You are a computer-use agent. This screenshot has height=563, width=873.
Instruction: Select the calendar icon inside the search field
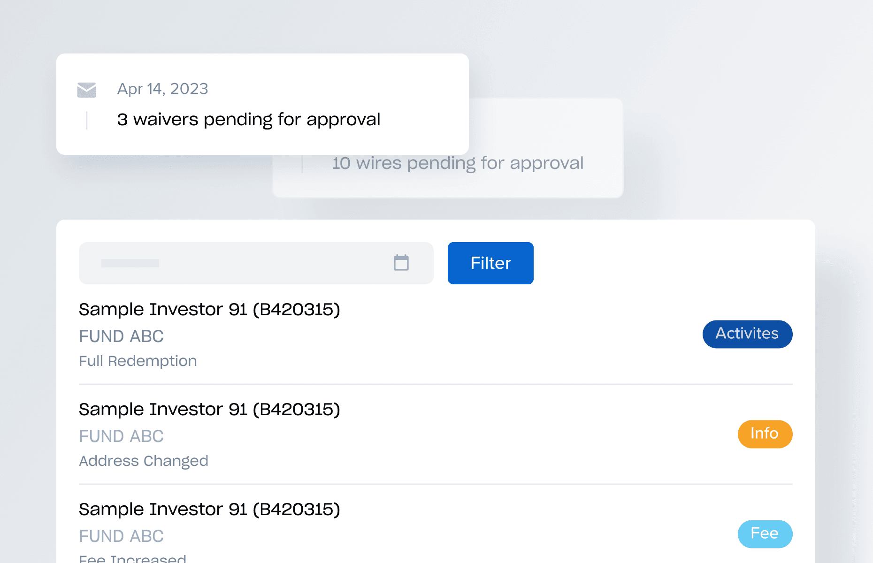pos(401,263)
